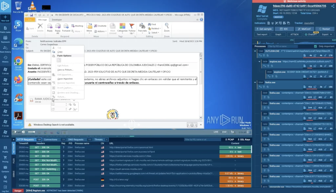Collapse the firefox.exe 2064 process node

[255, 82]
